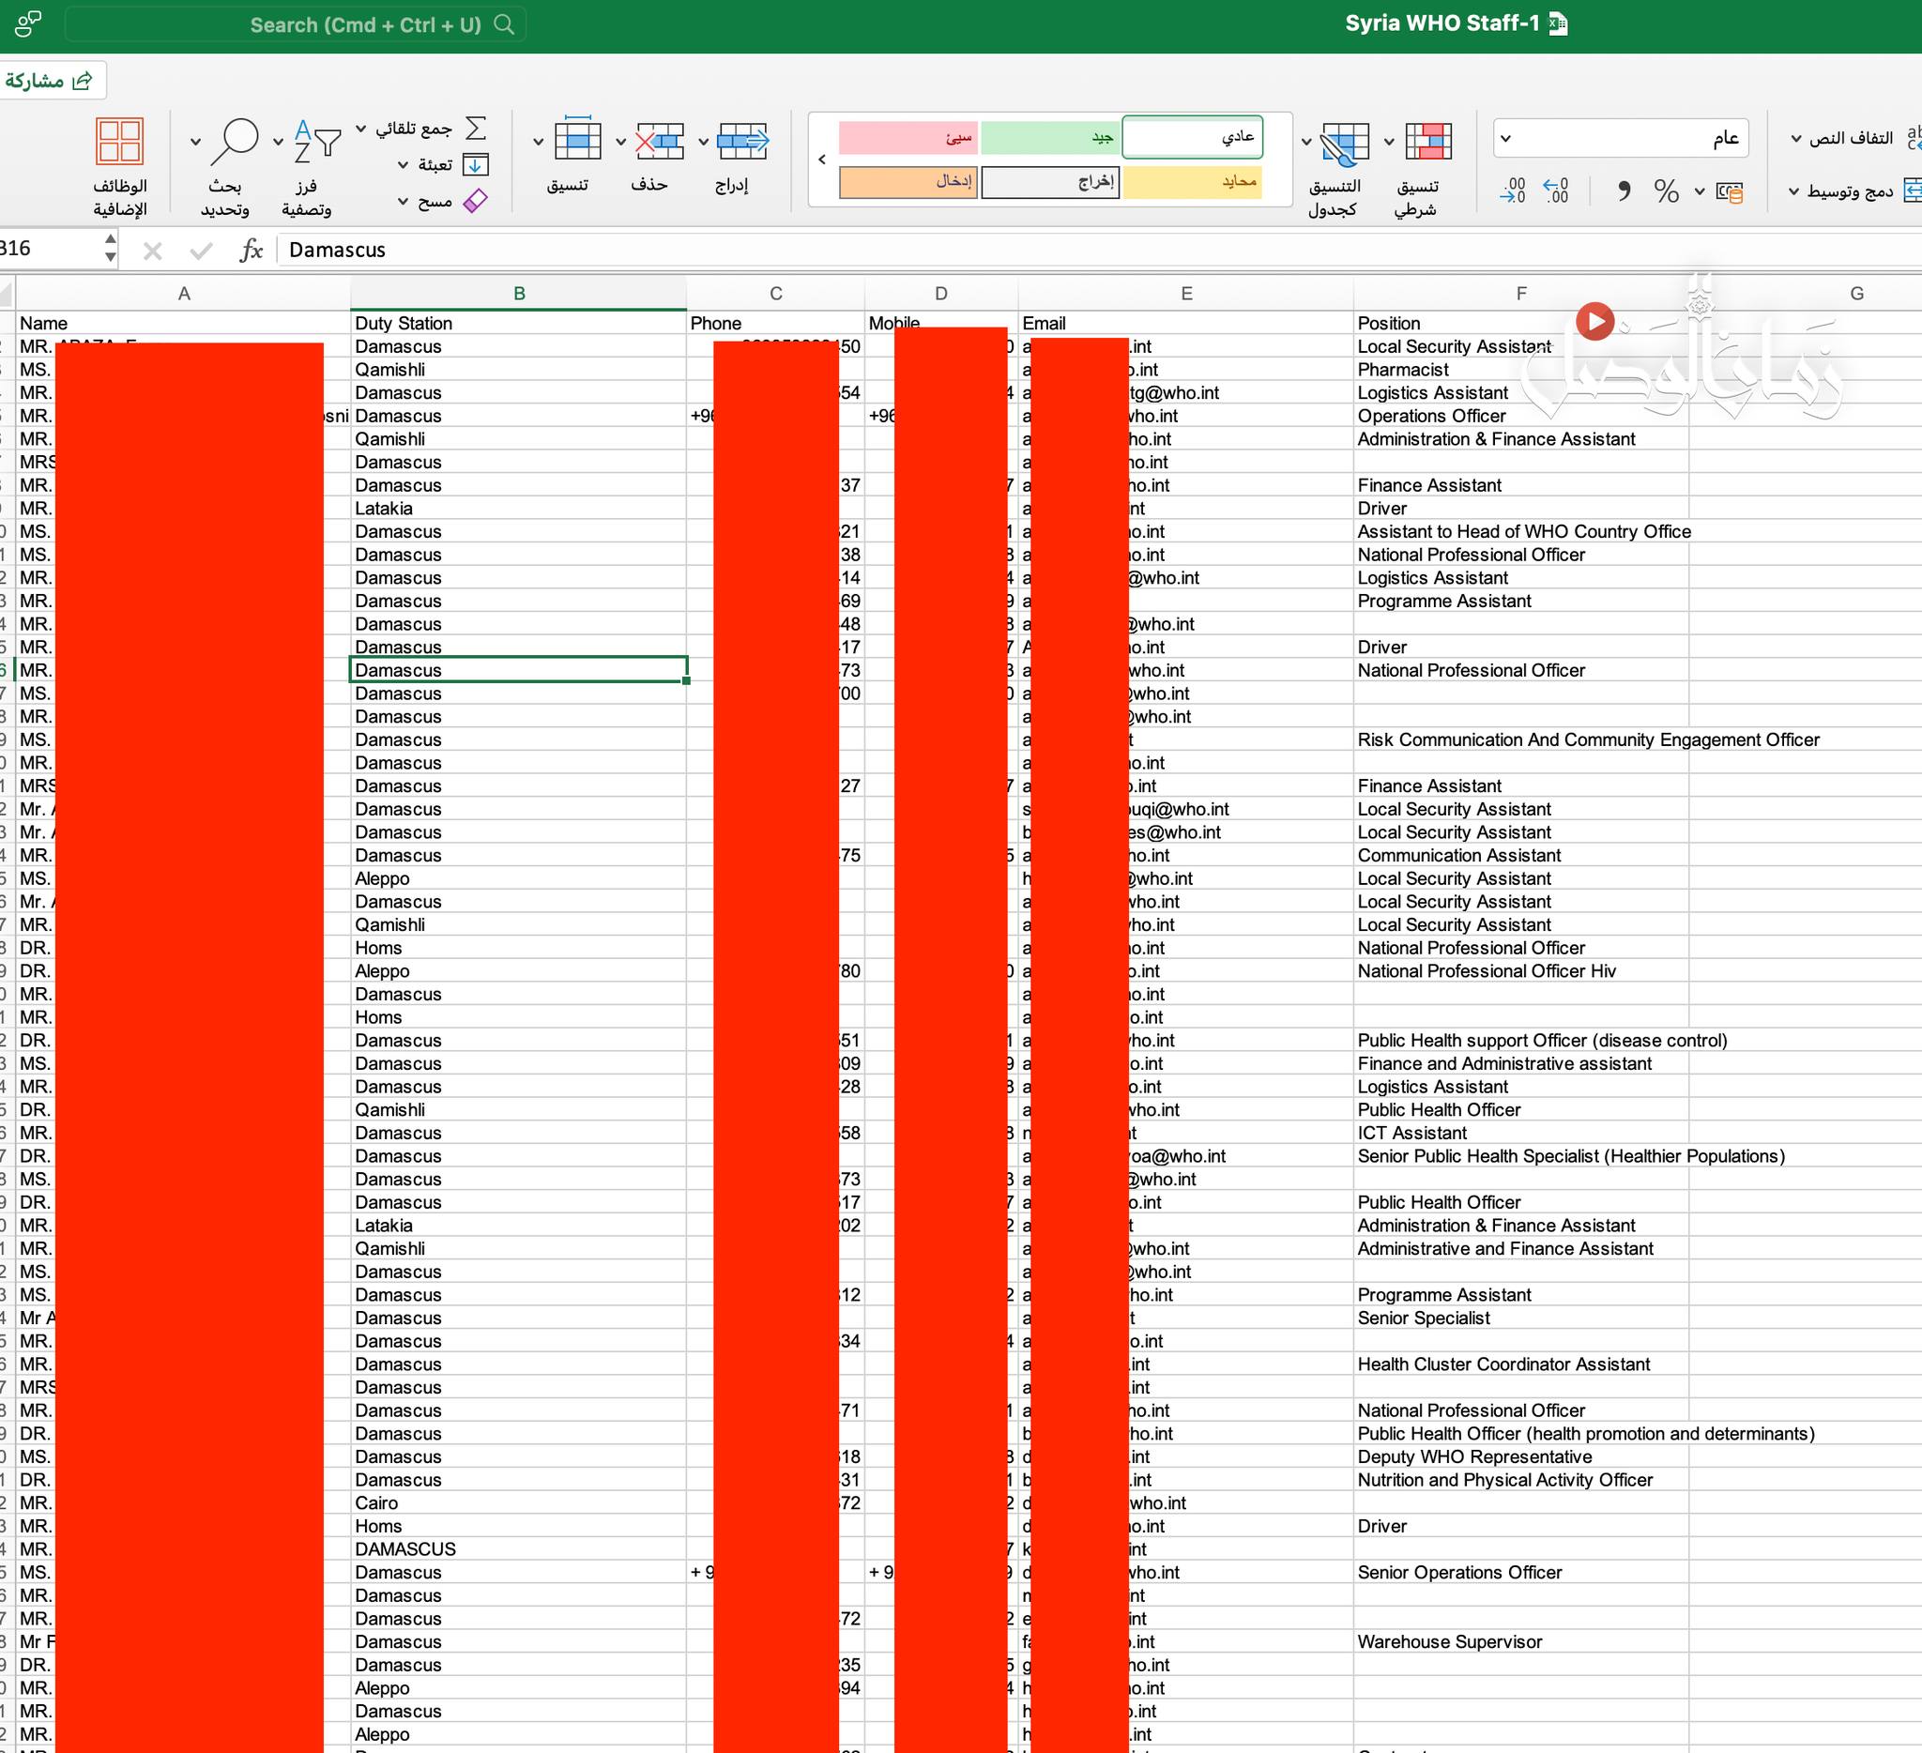This screenshot has width=1922, height=1753.
Task: Click the AutoSum sigma icon
Action: [x=476, y=128]
